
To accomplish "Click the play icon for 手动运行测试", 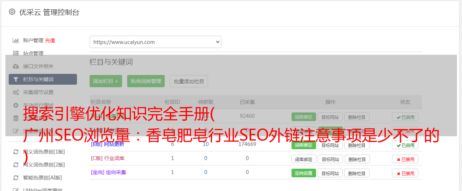I will tap(16, 105).
